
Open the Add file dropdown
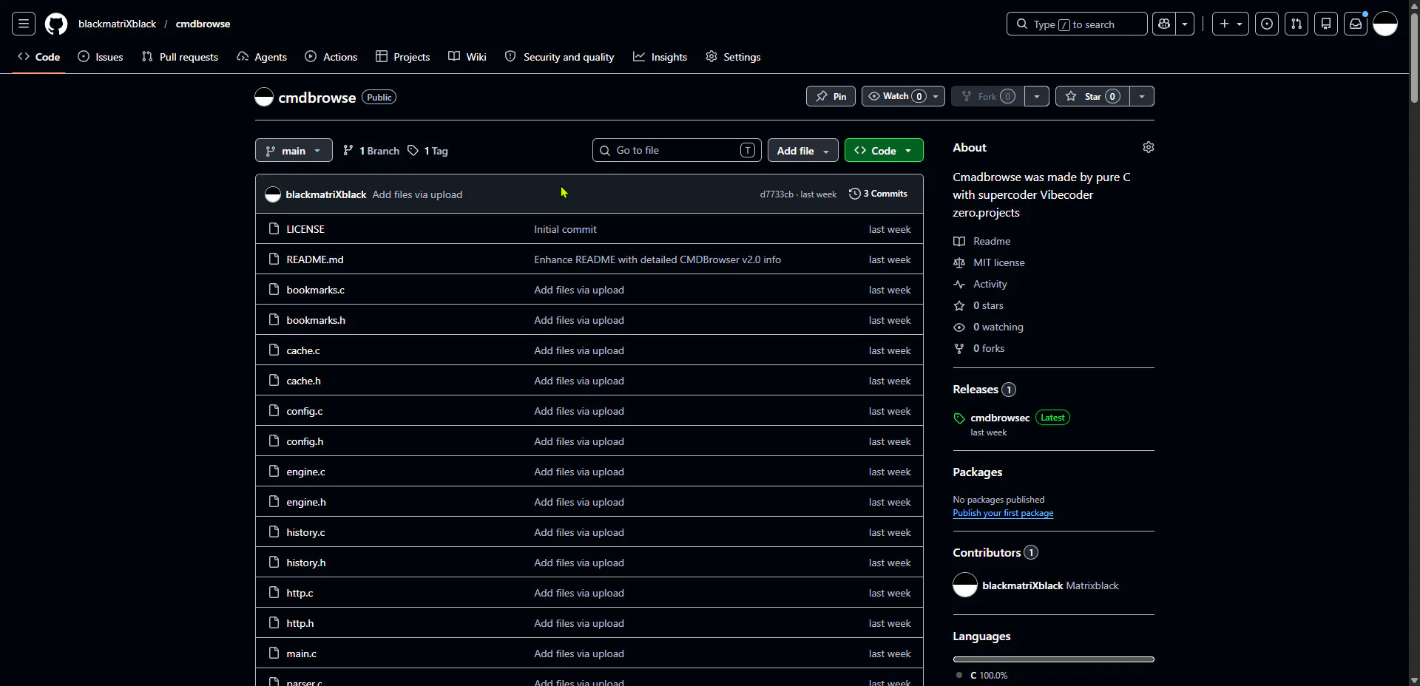coord(803,150)
